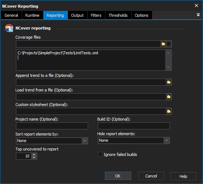The height and width of the screenshot is (184, 203).
Task: Switch to the Options tab
Action: (x=142, y=15)
